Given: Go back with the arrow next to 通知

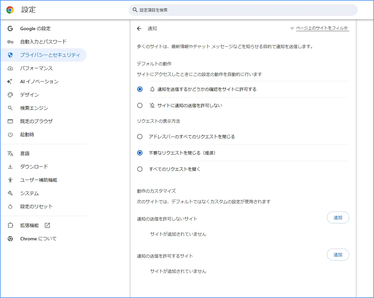Looking at the screenshot, I should pyautogui.click(x=139, y=29).
